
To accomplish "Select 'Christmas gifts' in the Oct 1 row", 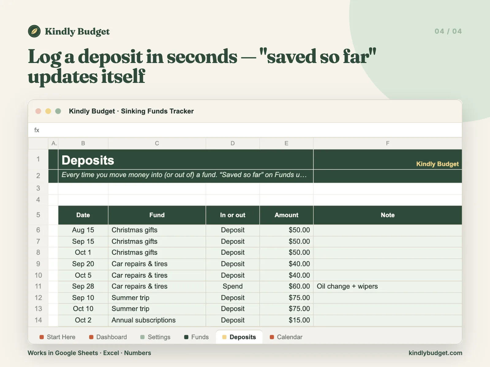I will [x=157, y=252].
